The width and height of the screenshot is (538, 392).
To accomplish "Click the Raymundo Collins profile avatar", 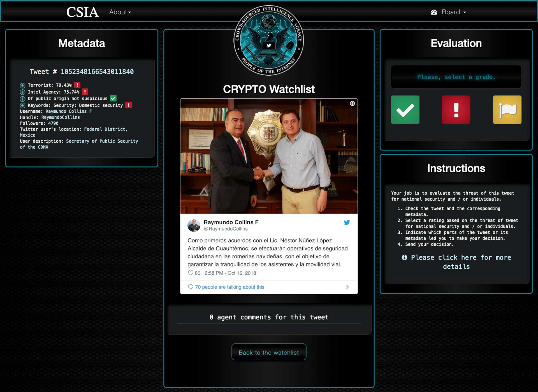I will click(194, 225).
